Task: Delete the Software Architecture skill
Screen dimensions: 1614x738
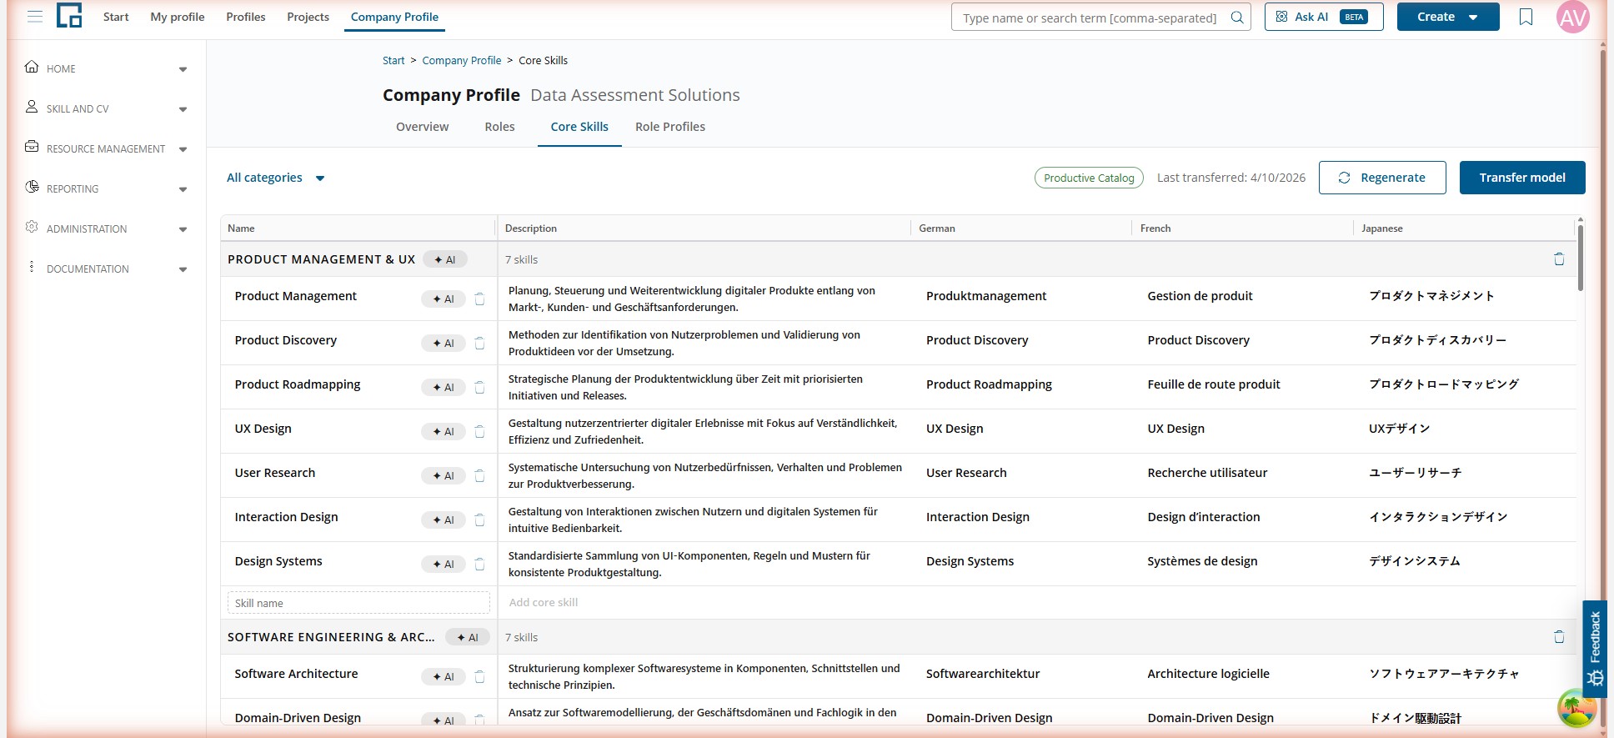Action: click(479, 676)
